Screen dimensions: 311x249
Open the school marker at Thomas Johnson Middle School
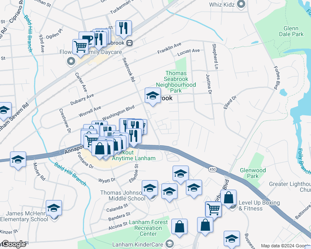[150, 188]
